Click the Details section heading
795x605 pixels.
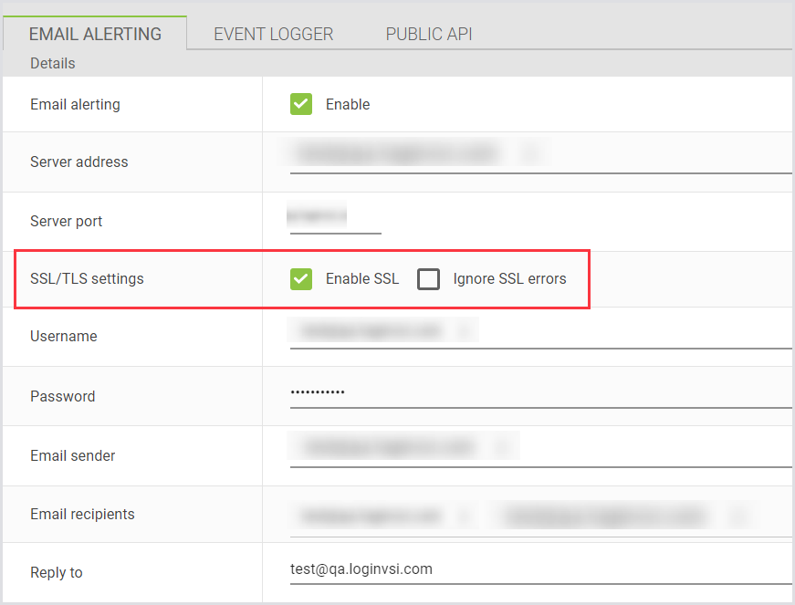[x=52, y=63]
